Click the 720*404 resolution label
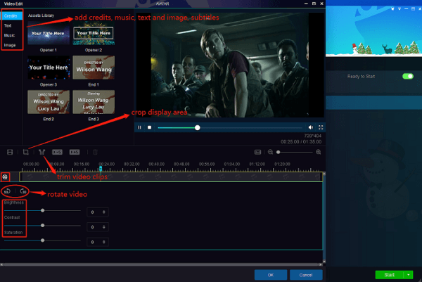Image resolution: width=422 pixels, height=282 pixels. [x=313, y=136]
